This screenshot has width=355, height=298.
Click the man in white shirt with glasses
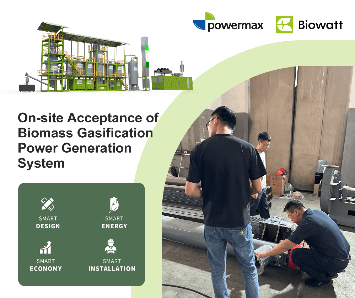click(x=262, y=167)
